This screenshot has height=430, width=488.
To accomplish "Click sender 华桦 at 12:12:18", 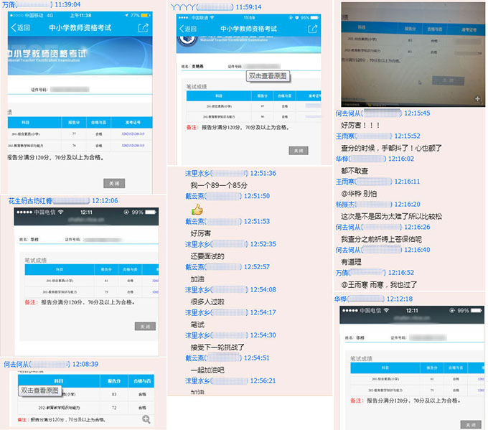I will [x=340, y=299].
